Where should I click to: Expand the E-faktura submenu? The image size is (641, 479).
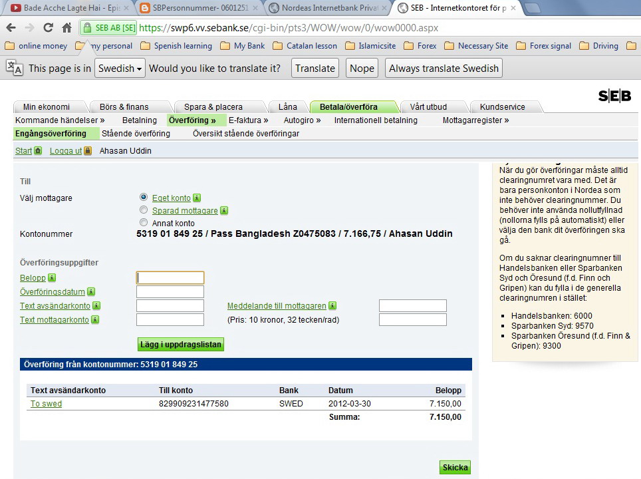tap(249, 120)
